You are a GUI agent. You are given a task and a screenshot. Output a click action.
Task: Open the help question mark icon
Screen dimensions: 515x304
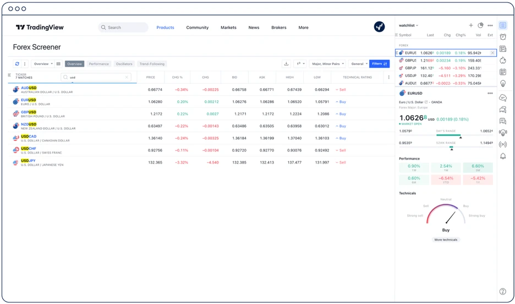502,291
